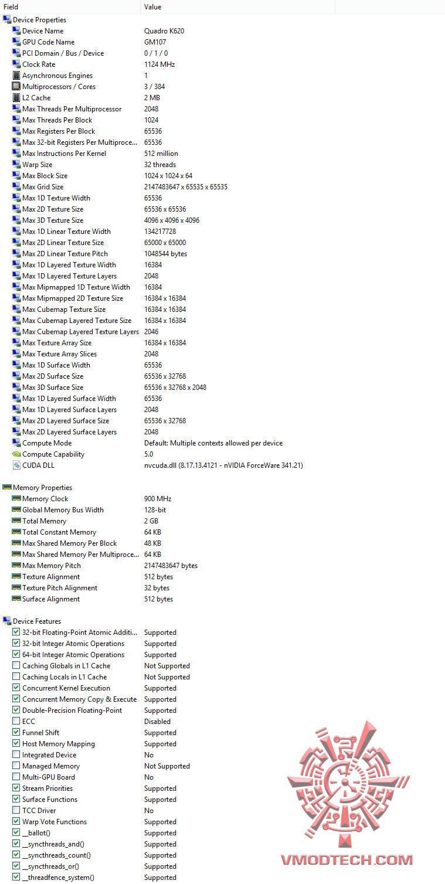445x884 pixels.
Task: Click the Total Constant Memory icon
Action: (x=16, y=532)
